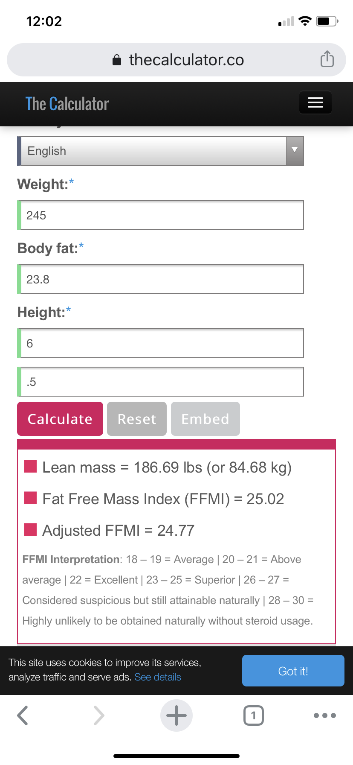Tap the lock icon beside the URL

[117, 60]
